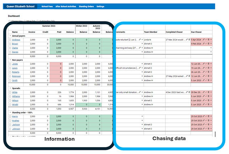
Task: Open the Jackson account link
Action: (16, 125)
